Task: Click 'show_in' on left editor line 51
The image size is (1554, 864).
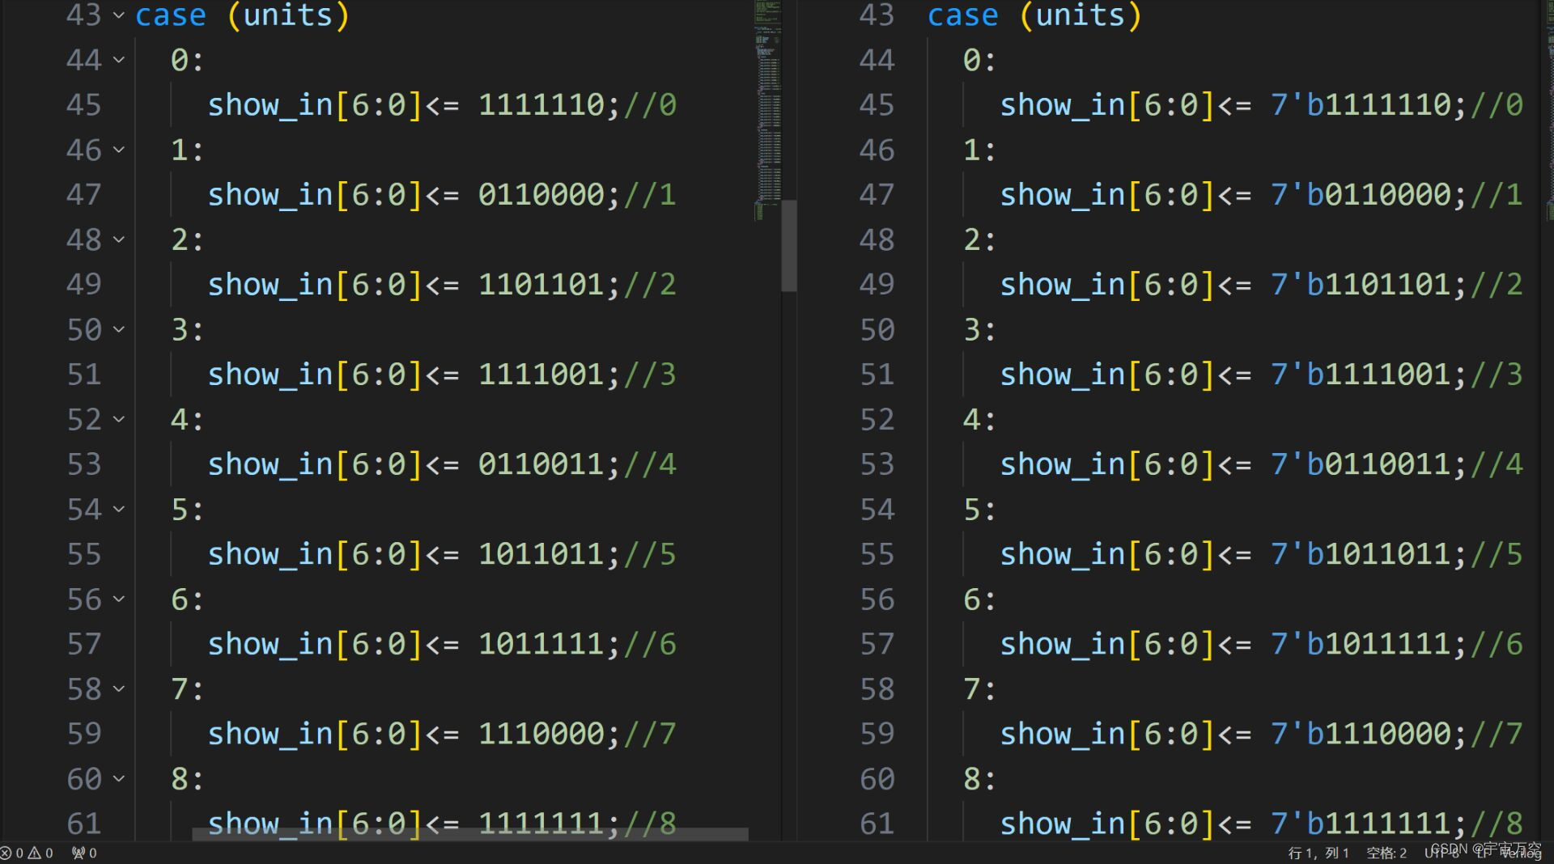Action: [270, 374]
